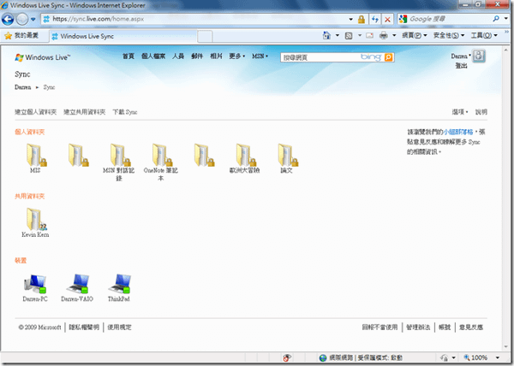Click the 小組部落格 team blog link
The image size is (514, 366).
pyautogui.click(x=458, y=132)
